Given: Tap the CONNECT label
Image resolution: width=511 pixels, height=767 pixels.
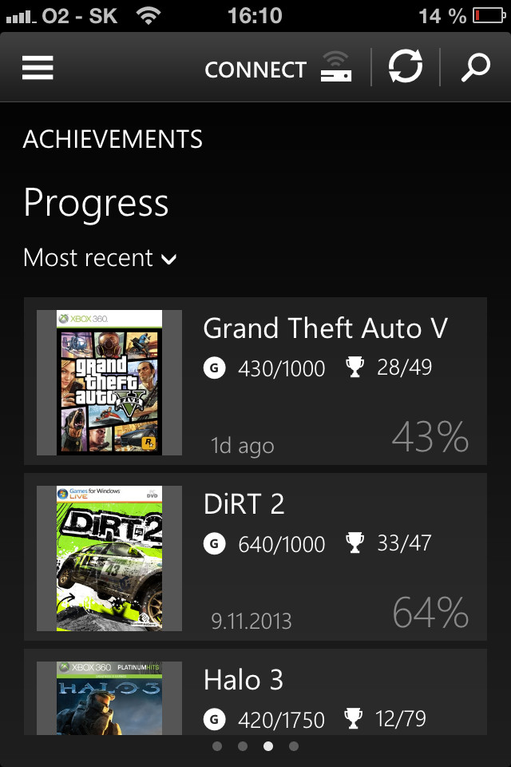Looking at the screenshot, I should point(255,70).
